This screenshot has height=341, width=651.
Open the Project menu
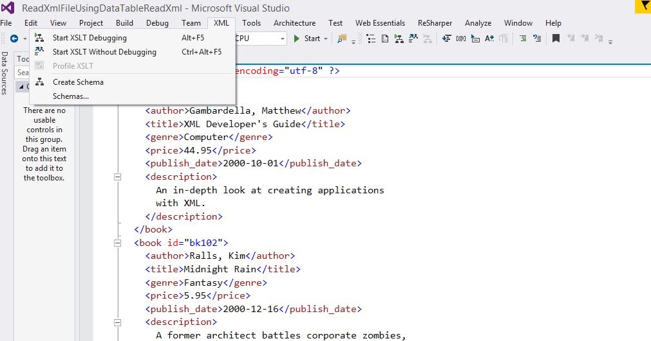91,23
